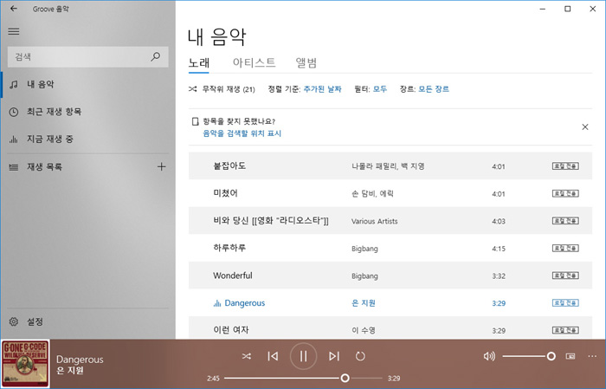This screenshot has height=389, width=606.
Task: Click the playback progress bar
Action: tap(303, 379)
